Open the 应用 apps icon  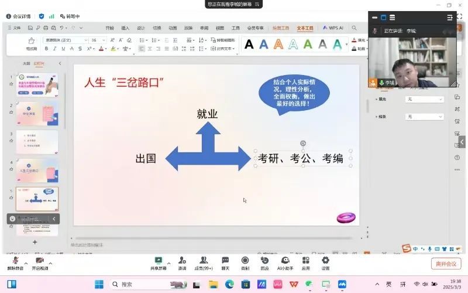(305, 260)
